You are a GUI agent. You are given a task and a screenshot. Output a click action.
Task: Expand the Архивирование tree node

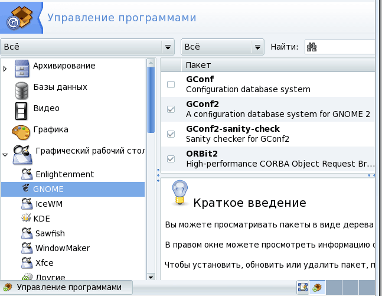tap(6, 69)
